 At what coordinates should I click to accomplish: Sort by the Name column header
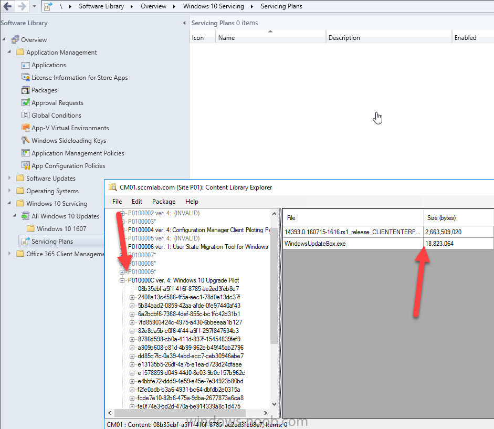(270, 37)
